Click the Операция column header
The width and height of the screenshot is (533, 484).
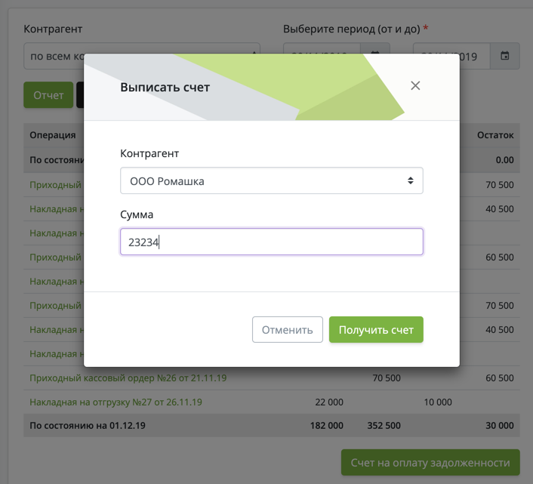[x=52, y=135]
